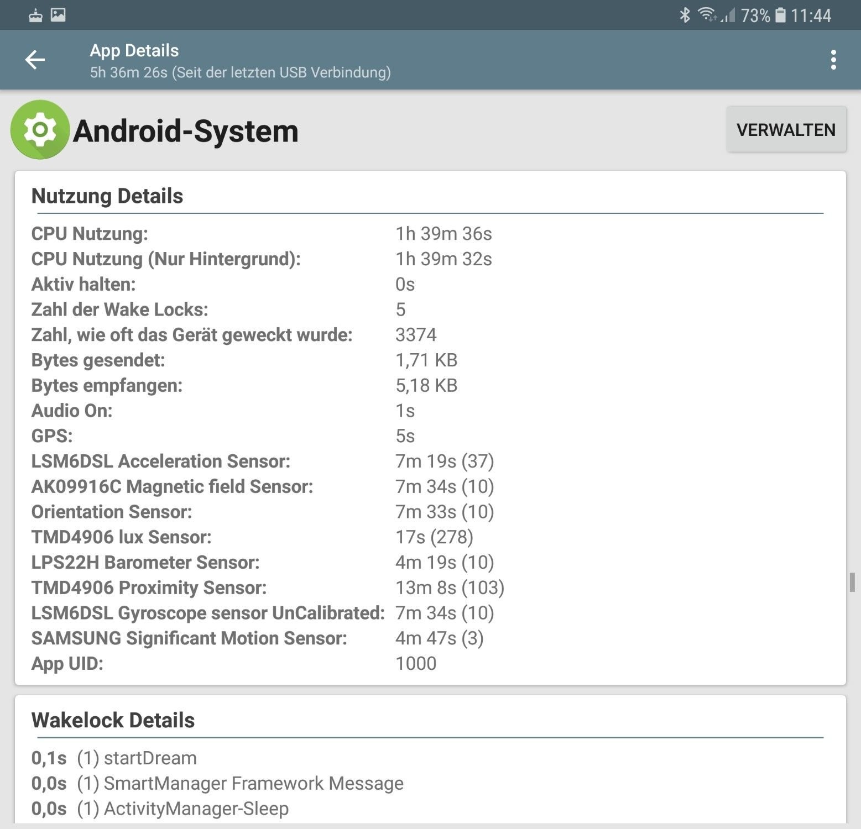Tap the 73% battery percentage text
861x829 pixels.
pos(755,15)
